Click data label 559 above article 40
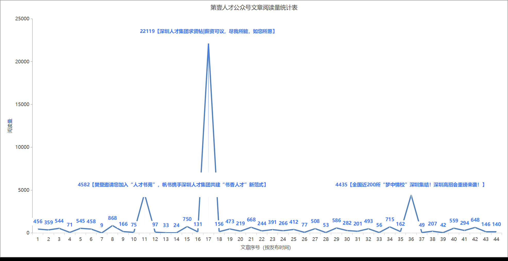 pyautogui.click(x=454, y=221)
